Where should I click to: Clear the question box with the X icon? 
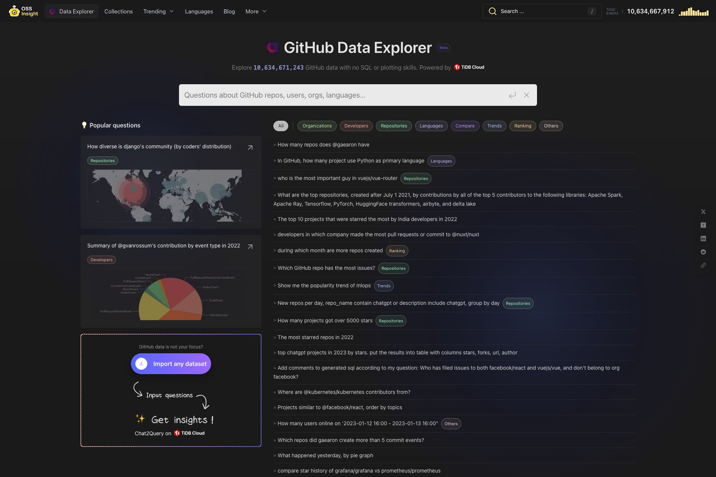click(527, 95)
